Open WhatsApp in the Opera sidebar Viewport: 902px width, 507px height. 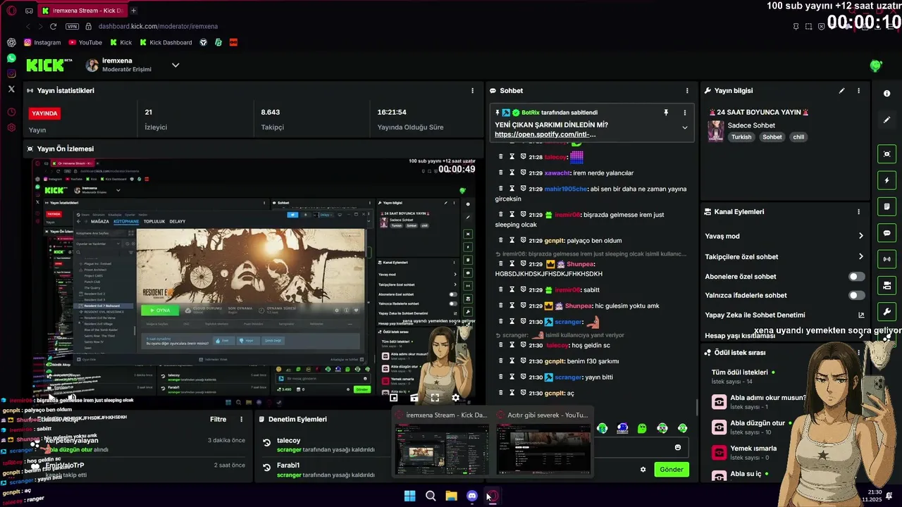tap(11, 58)
